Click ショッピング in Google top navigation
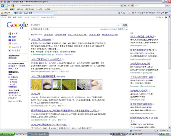 (x=35, y=17)
